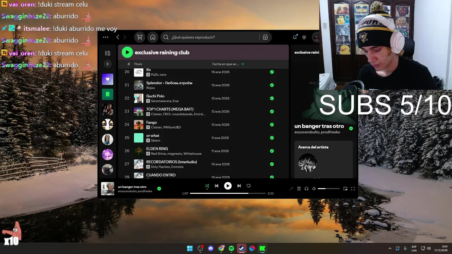
Task: Open the green bookmark Your Episodes
Action: 108,94
